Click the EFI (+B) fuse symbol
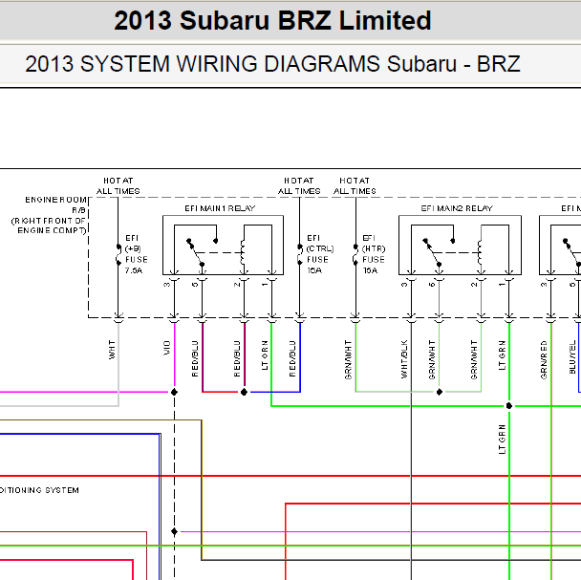The width and height of the screenshot is (581, 580). point(118,254)
